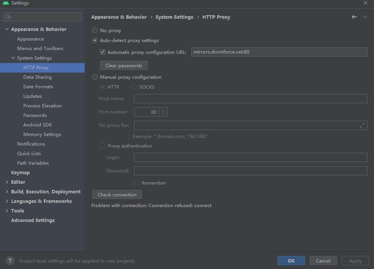Open the Android SDK settings page

coord(37,125)
